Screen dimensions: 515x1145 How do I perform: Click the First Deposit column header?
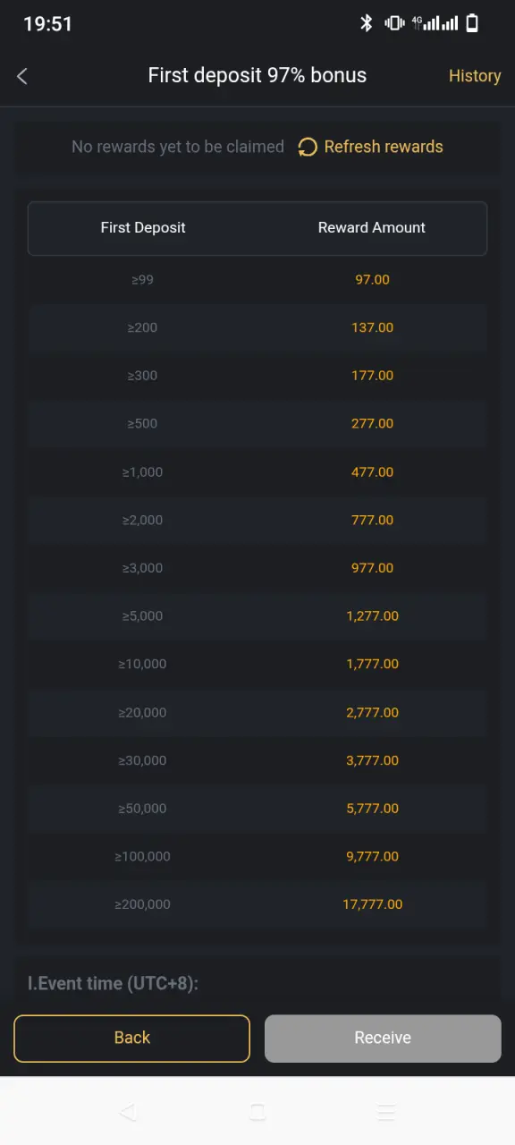pos(143,227)
